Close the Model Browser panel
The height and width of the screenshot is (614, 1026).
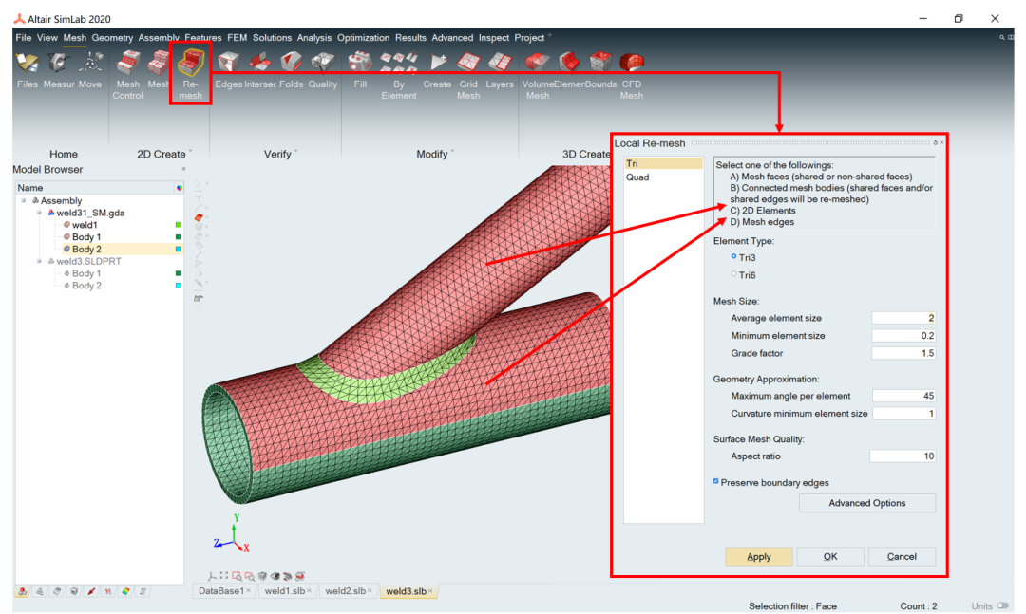(184, 169)
